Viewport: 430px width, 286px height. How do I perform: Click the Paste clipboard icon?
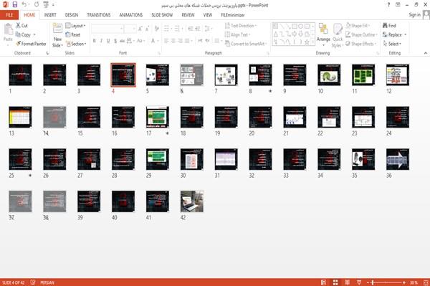click(8, 29)
